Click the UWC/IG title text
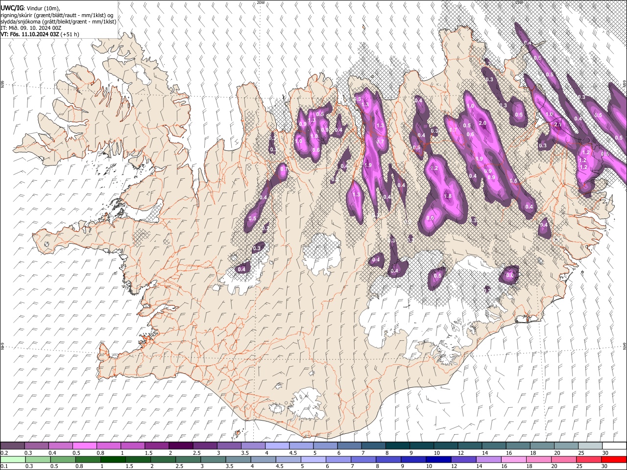Screen dimensions: 627x470 point(12,8)
